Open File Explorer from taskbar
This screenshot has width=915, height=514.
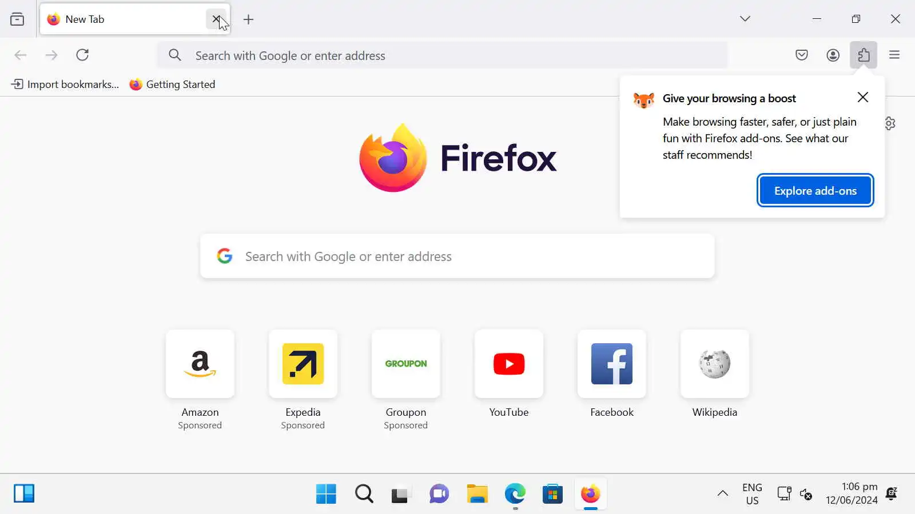tap(477, 493)
